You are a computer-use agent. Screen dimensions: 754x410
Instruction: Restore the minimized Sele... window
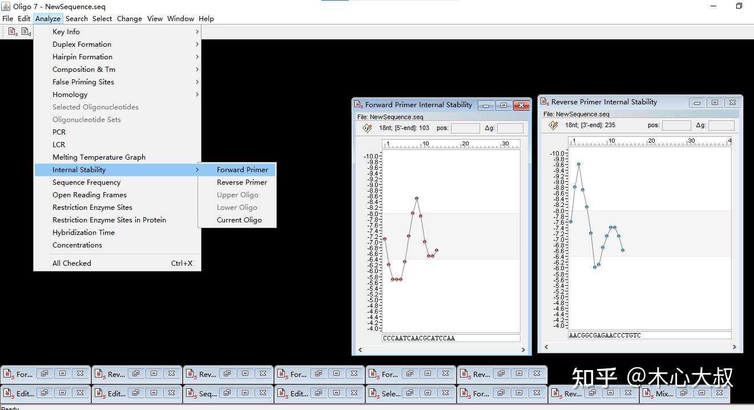(x=409, y=393)
